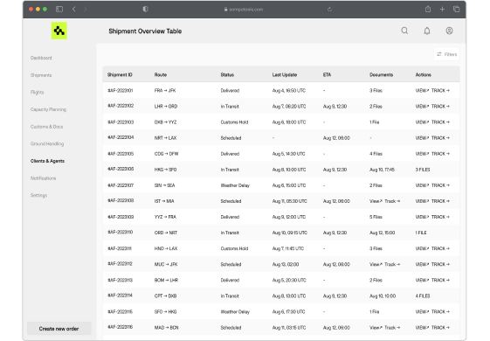490x341 pixels.
Task: Open the browser share icon
Action: coord(428,9)
